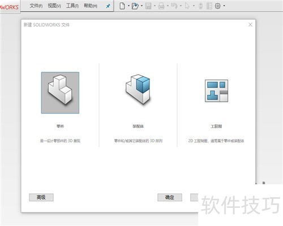The width and height of the screenshot is (283, 226).
Task: Select the Assembly (装配体) template icon
Action: click(x=138, y=89)
